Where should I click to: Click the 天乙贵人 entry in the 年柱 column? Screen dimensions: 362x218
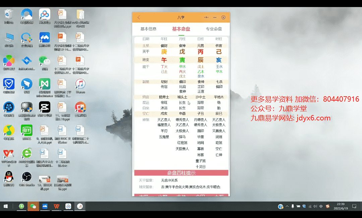coord(164,120)
